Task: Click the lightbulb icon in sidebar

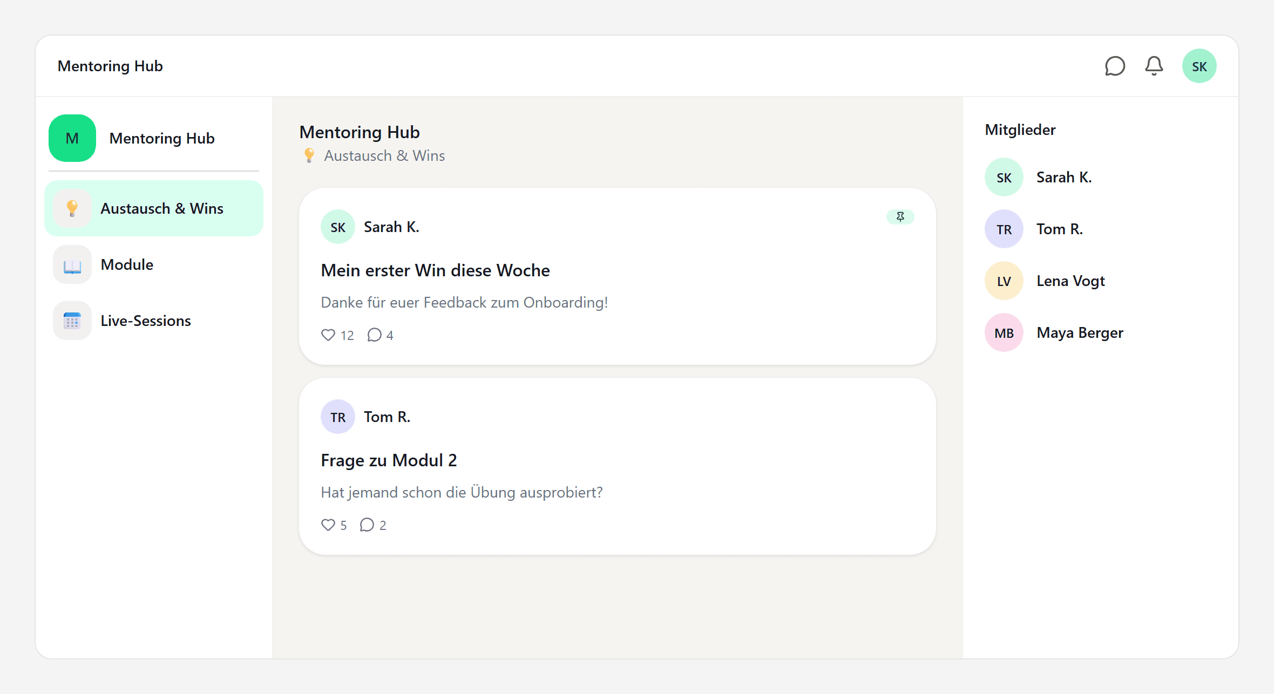Action: tap(72, 208)
